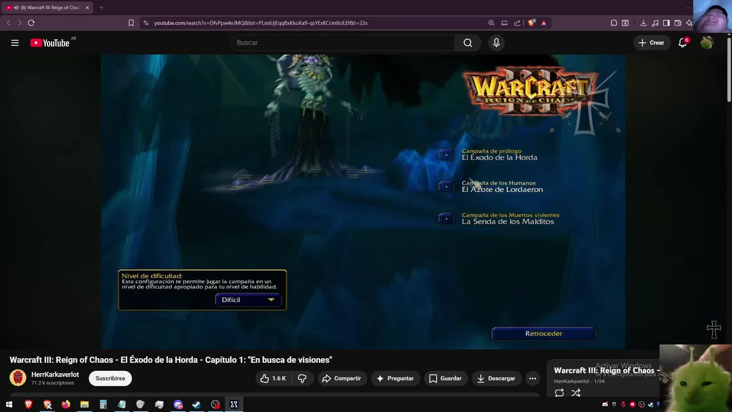The width and height of the screenshot is (732, 412).
Task: Click the Suscribirse button
Action: tap(110, 378)
